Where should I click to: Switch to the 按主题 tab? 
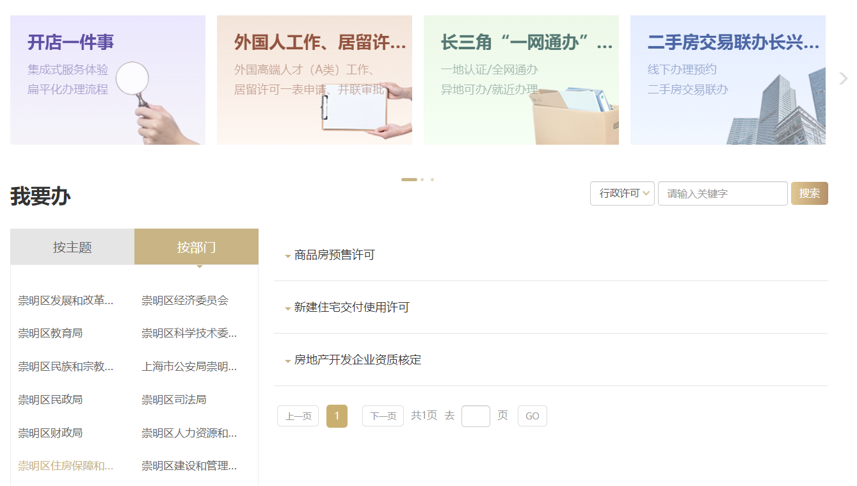click(72, 247)
